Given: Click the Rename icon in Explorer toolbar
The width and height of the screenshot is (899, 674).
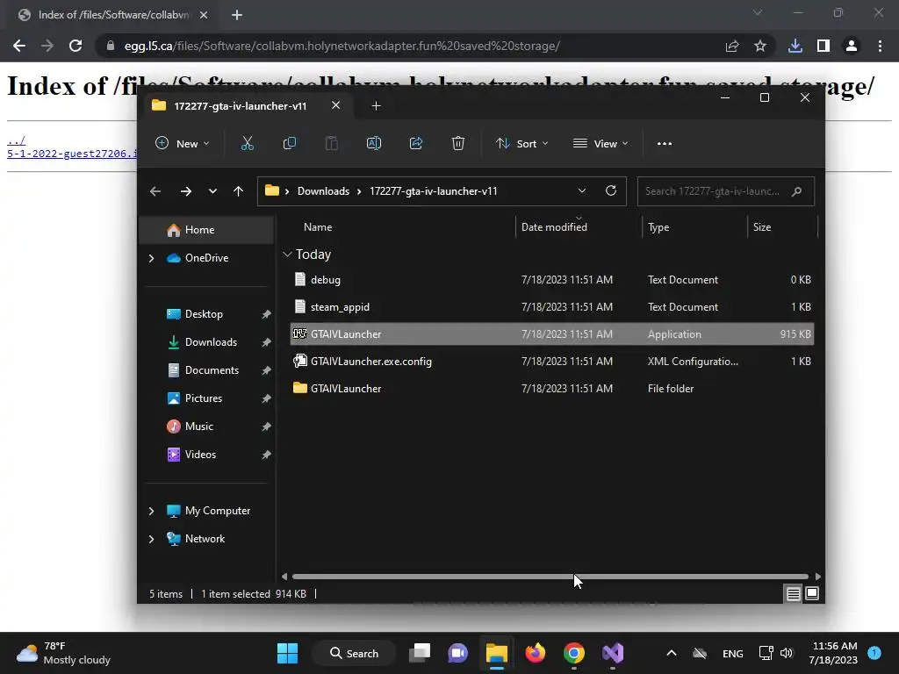Looking at the screenshot, I should pyautogui.click(x=374, y=143).
